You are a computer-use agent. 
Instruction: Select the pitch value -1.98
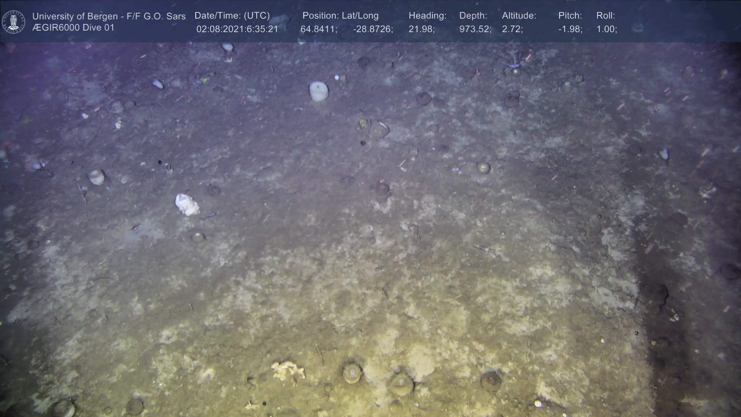(570, 29)
